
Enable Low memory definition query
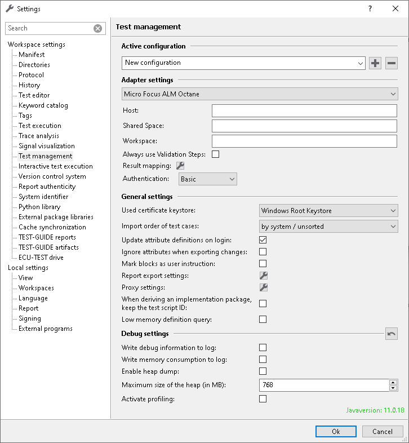point(263,319)
